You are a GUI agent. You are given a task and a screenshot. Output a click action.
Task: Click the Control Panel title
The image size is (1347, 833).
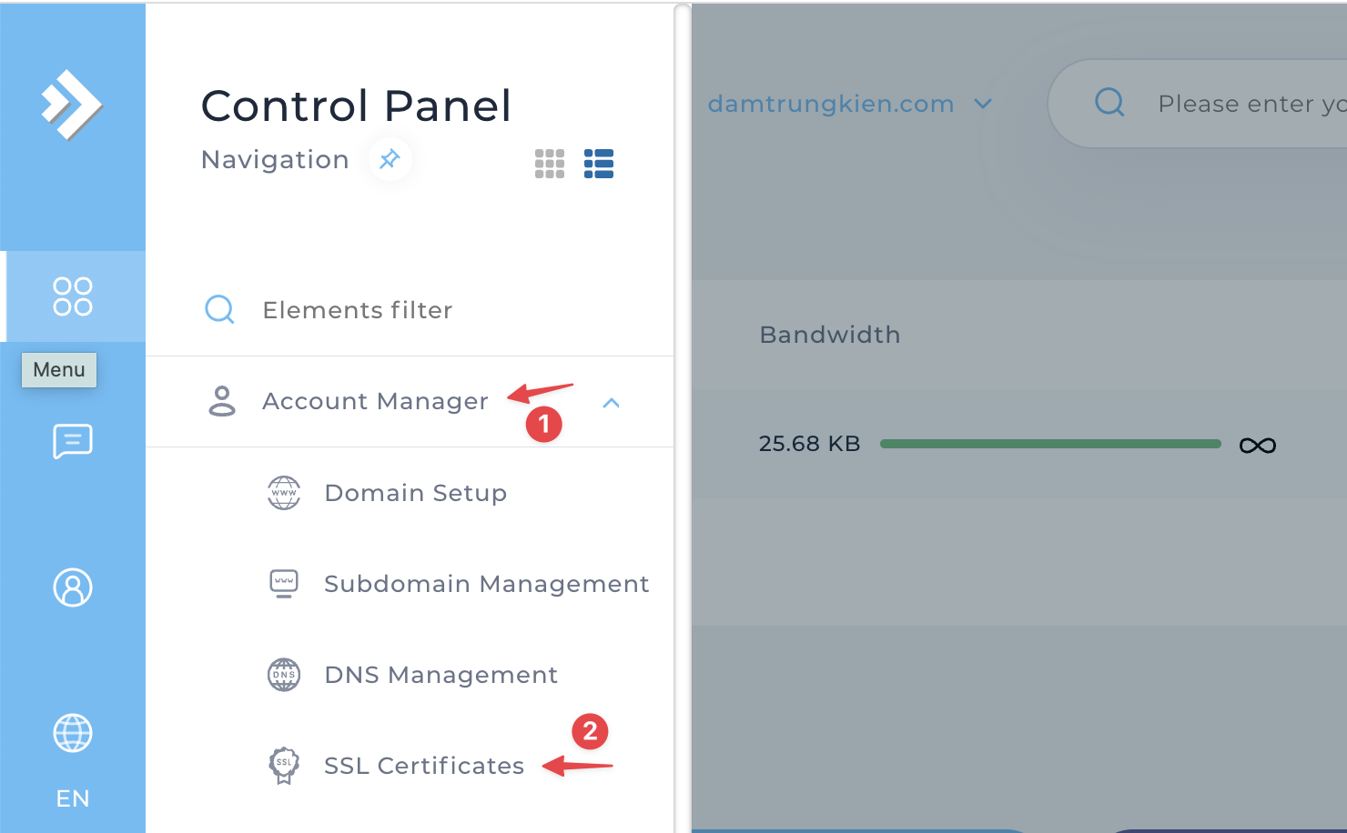pos(356,105)
